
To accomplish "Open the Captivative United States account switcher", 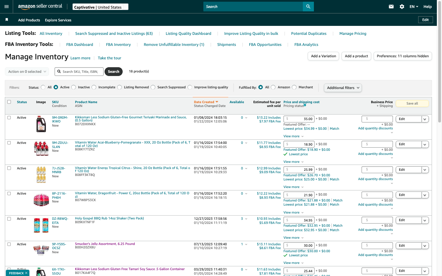I will 100,7.
